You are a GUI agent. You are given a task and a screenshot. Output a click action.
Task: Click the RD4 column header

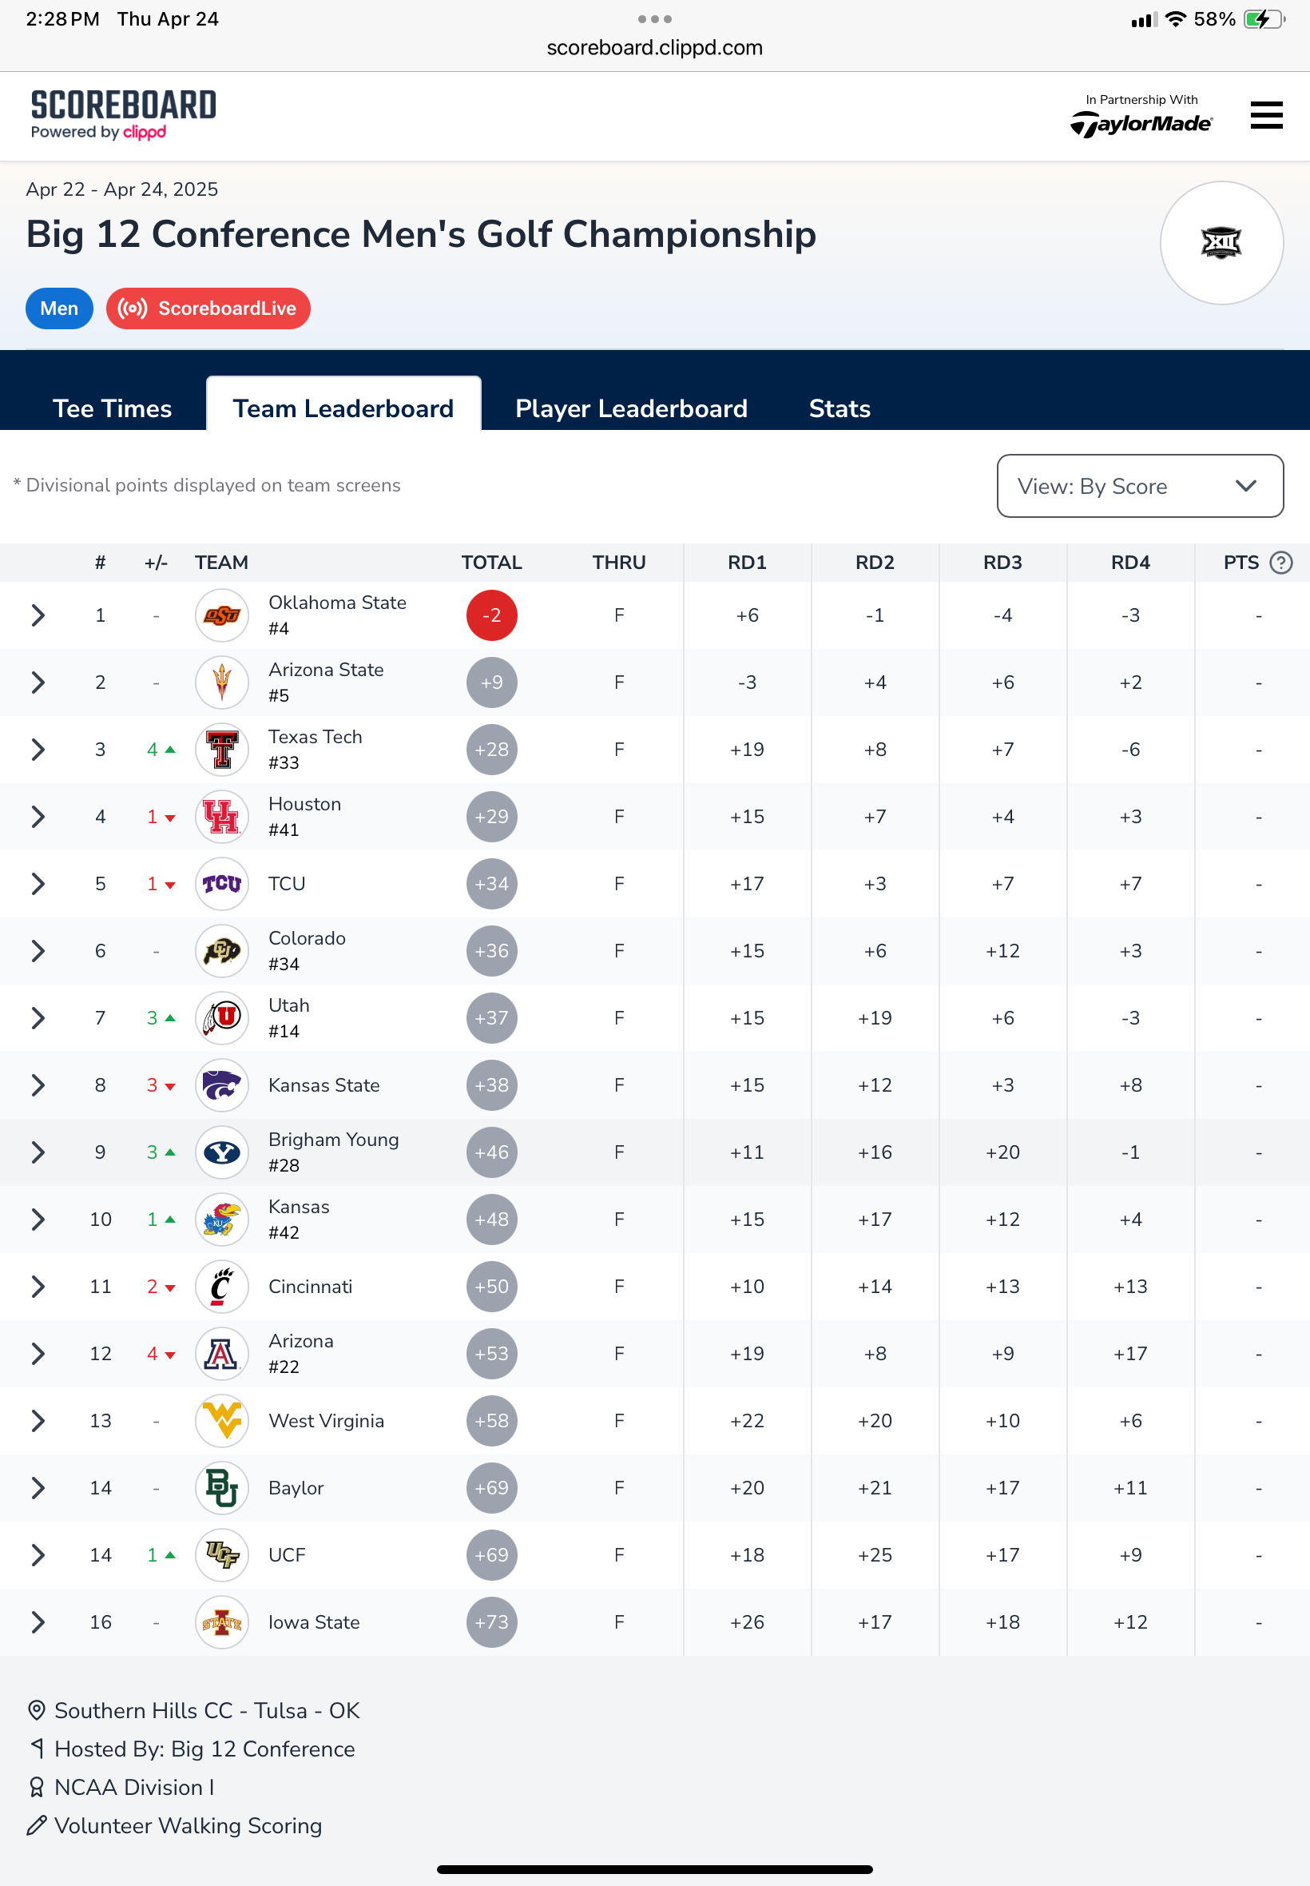point(1130,563)
